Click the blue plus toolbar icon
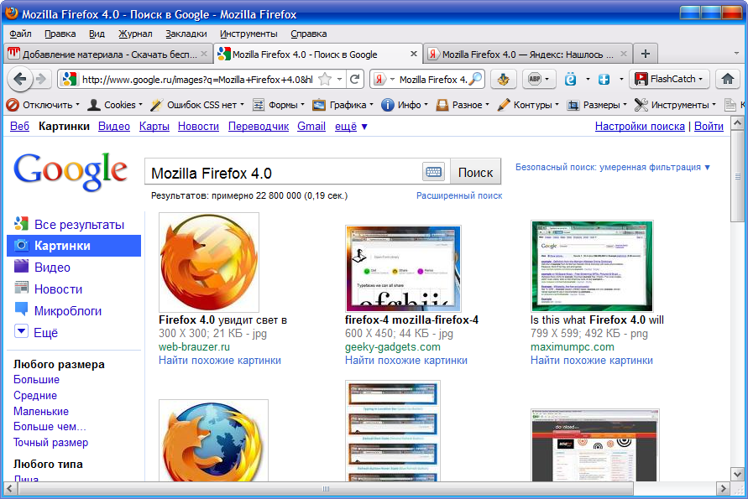 tap(604, 79)
